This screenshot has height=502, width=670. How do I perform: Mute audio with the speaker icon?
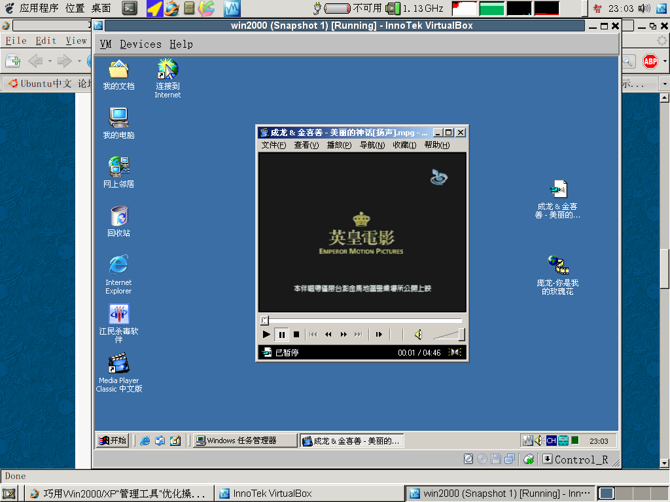[x=419, y=335]
